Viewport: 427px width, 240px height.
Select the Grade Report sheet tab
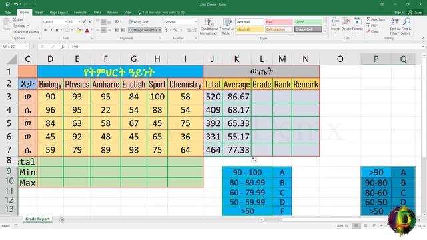tap(37, 219)
